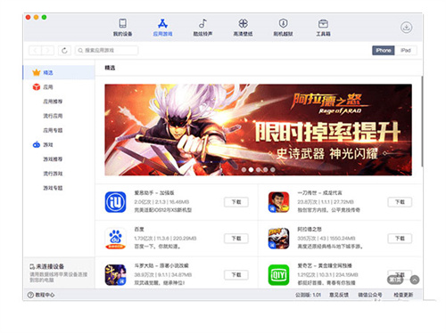The image size is (446, 333).
Task: Open the Tutorial Center (教程中心) link
Action: pyautogui.click(x=41, y=295)
